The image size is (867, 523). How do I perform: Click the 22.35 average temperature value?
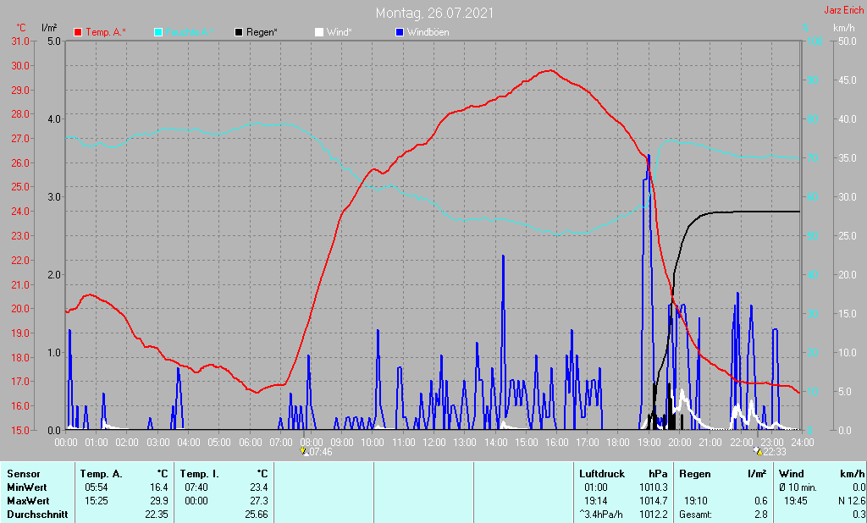[157, 515]
